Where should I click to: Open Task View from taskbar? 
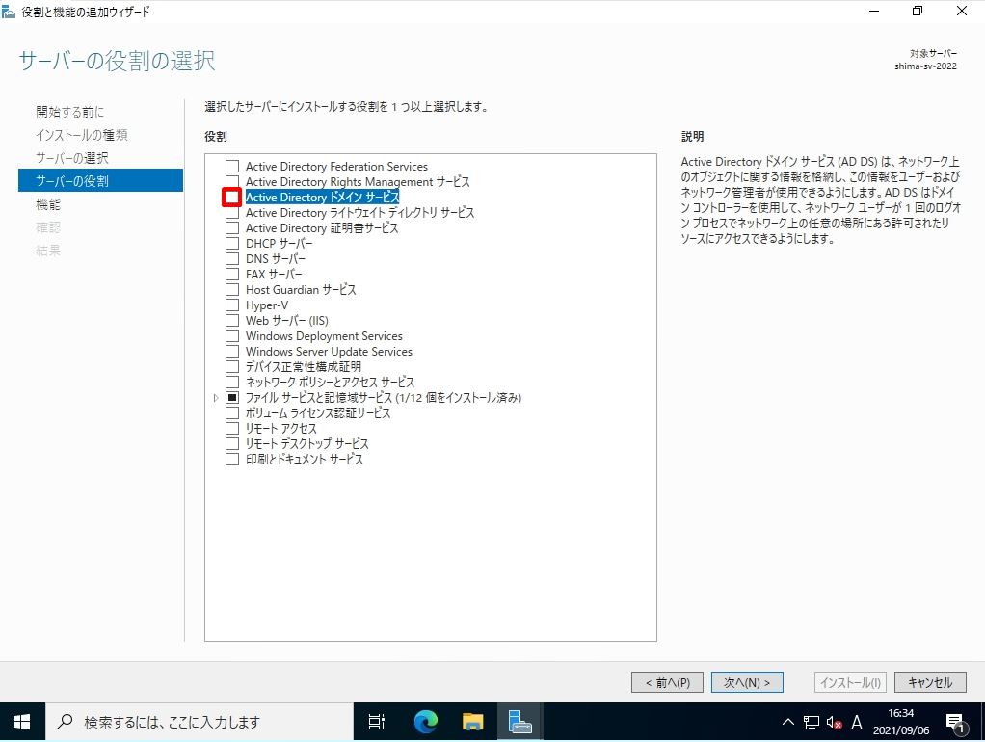[376, 722]
